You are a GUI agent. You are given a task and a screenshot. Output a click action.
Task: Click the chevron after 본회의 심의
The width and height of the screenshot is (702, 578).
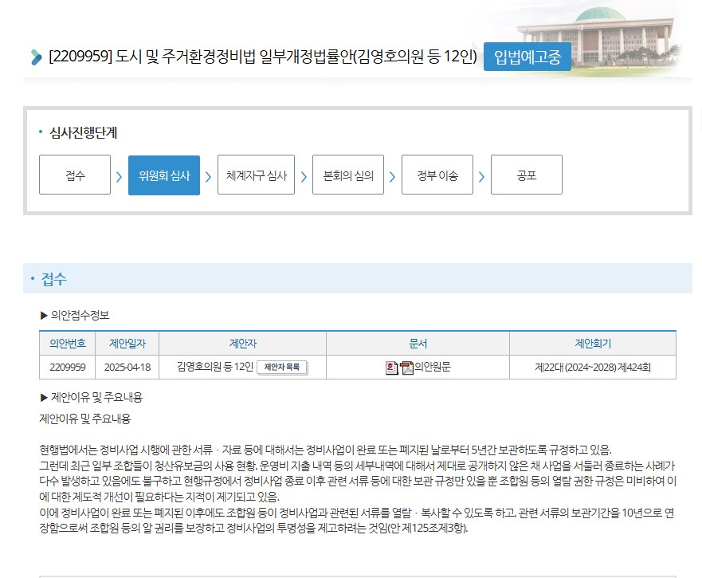391,175
